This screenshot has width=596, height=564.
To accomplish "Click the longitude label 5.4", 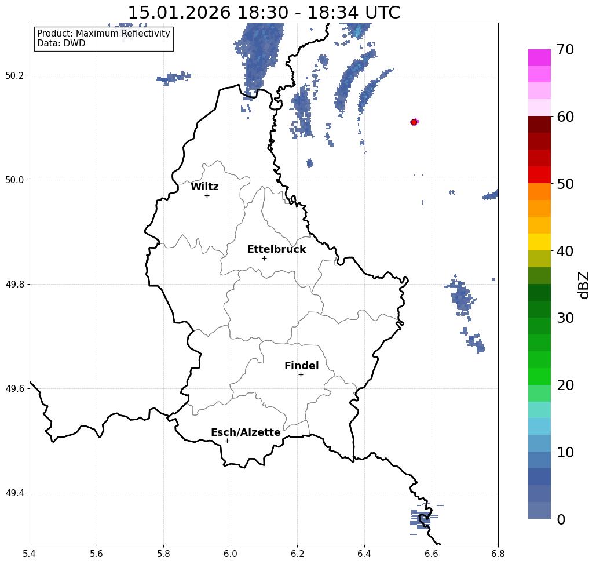I will click(30, 554).
